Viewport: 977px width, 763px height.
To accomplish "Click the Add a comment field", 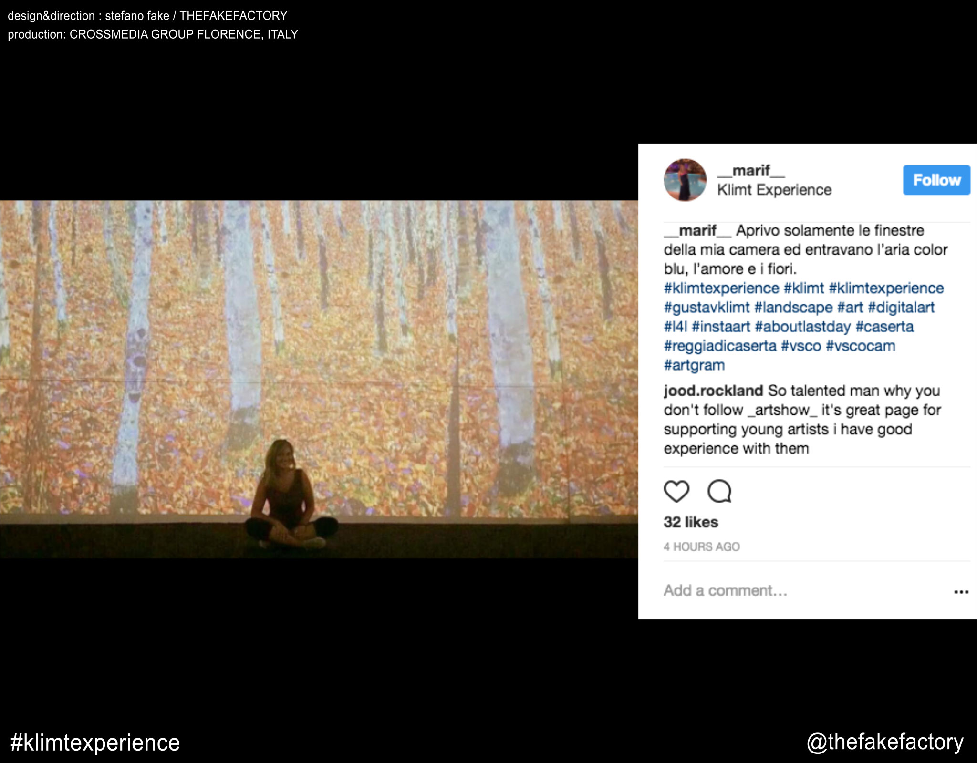I will (x=725, y=590).
